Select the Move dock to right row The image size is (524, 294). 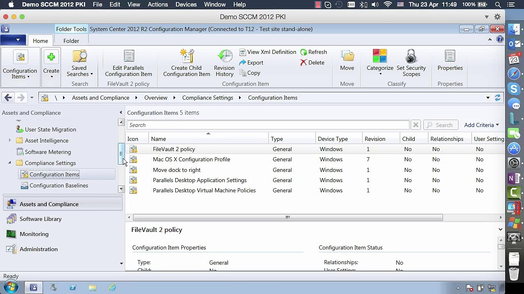[x=315, y=170]
